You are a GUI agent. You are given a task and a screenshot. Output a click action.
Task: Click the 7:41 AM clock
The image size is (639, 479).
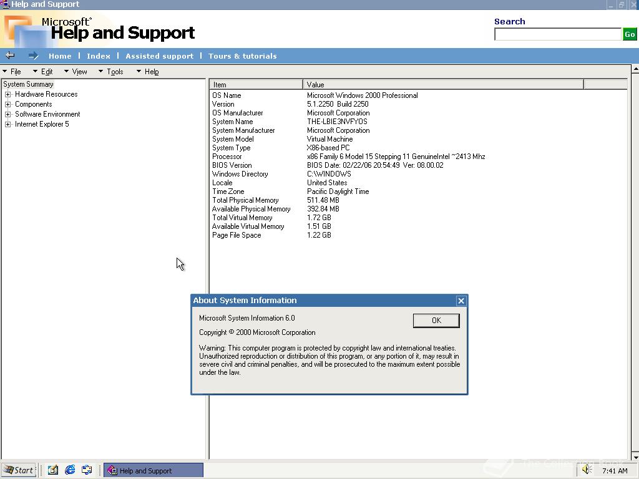615,471
